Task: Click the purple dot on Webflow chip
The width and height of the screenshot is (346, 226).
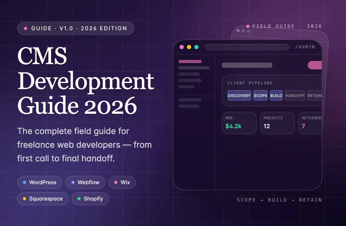Action: pyautogui.click(x=73, y=182)
